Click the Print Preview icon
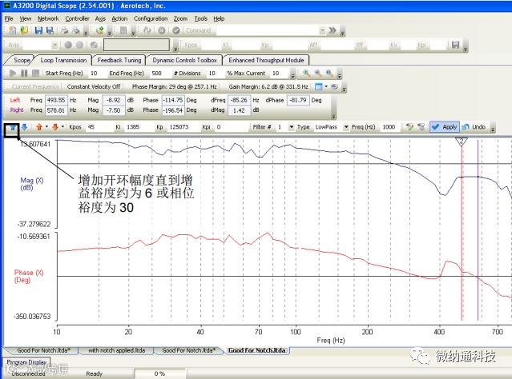 click(x=76, y=30)
